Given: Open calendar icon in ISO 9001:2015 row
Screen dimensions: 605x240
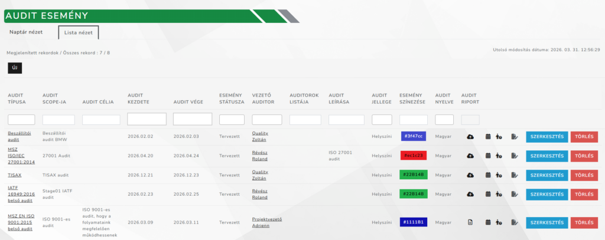Looking at the screenshot, I should tap(487, 222).
